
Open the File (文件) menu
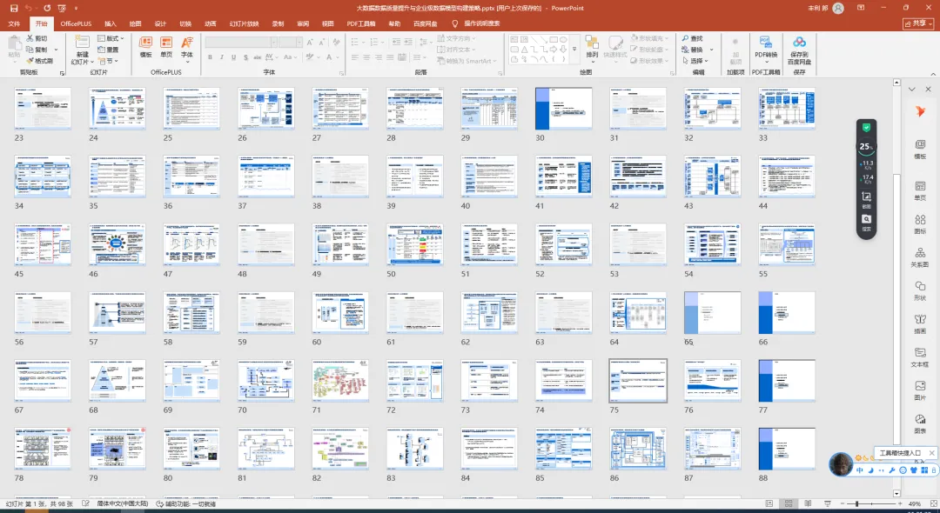coord(14,24)
